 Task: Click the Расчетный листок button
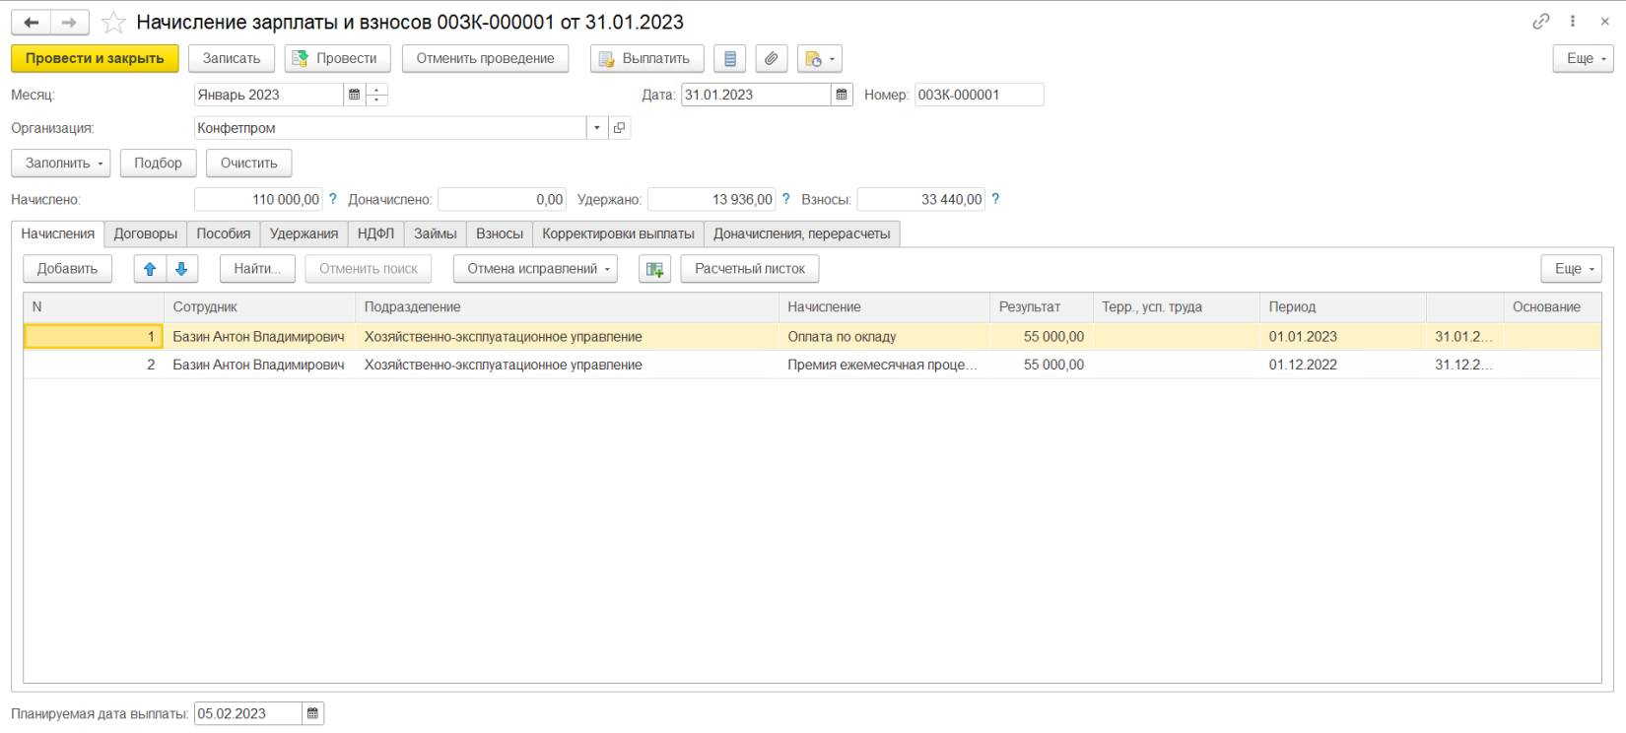click(x=749, y=269)
